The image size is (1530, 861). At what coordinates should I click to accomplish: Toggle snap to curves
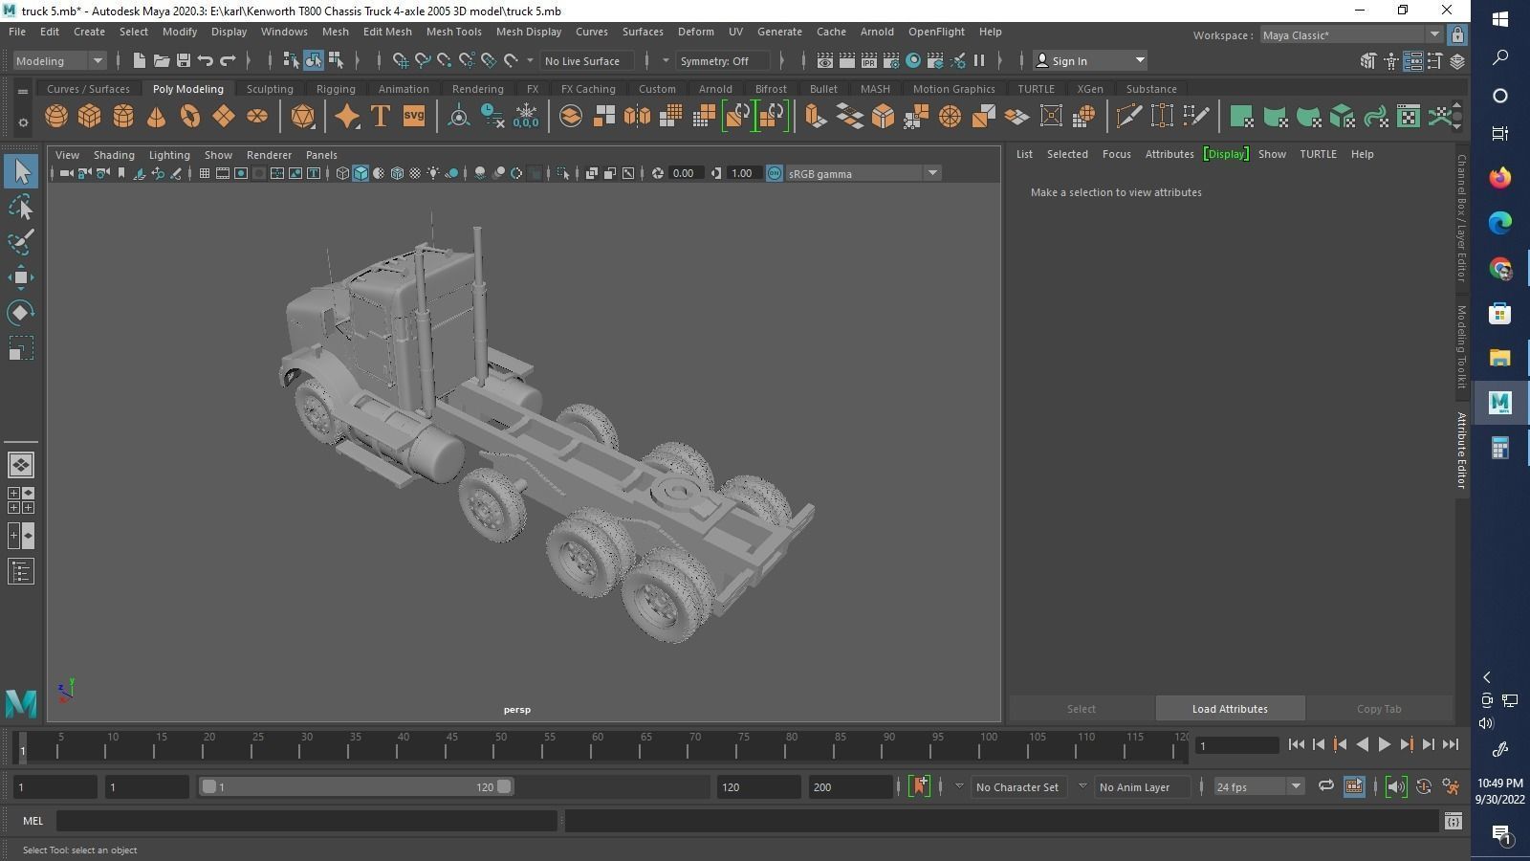coord(423,60)
